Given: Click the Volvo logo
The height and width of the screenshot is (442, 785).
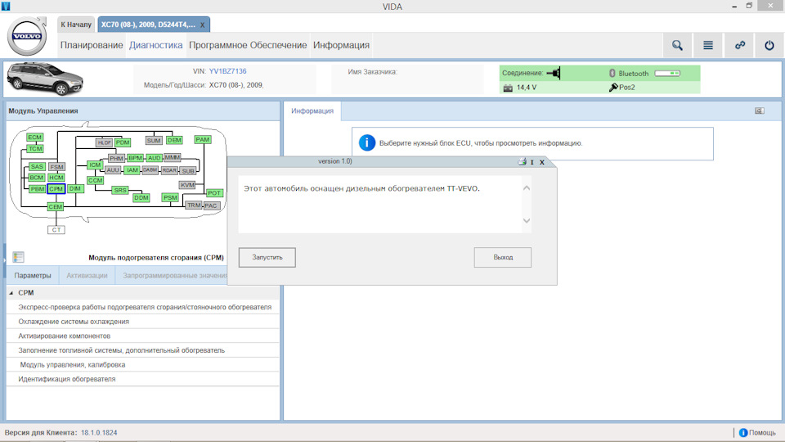Looking at the screenshot, I should tap(27, 36).
